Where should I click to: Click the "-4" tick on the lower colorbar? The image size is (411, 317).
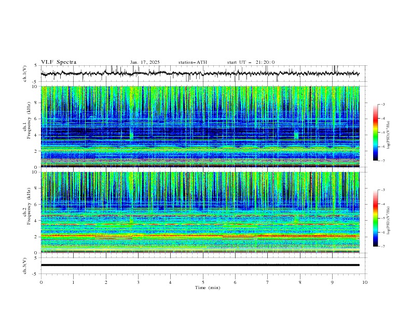click(x=382, y=204)
